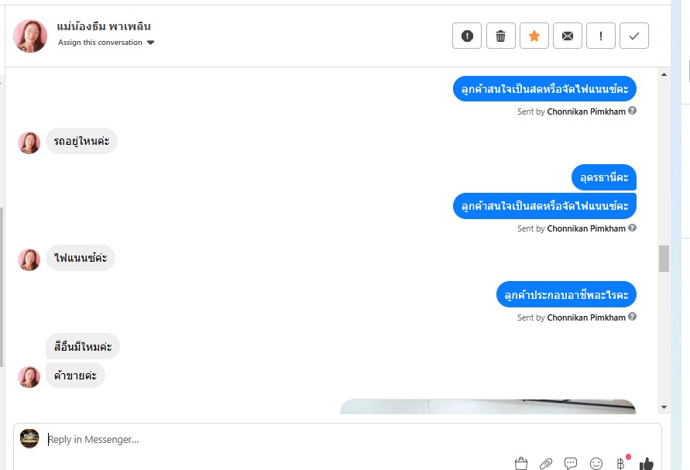Open saved replies speech bubble icon
This screenshot has height=470, width=690.
[x=571, y=463]
